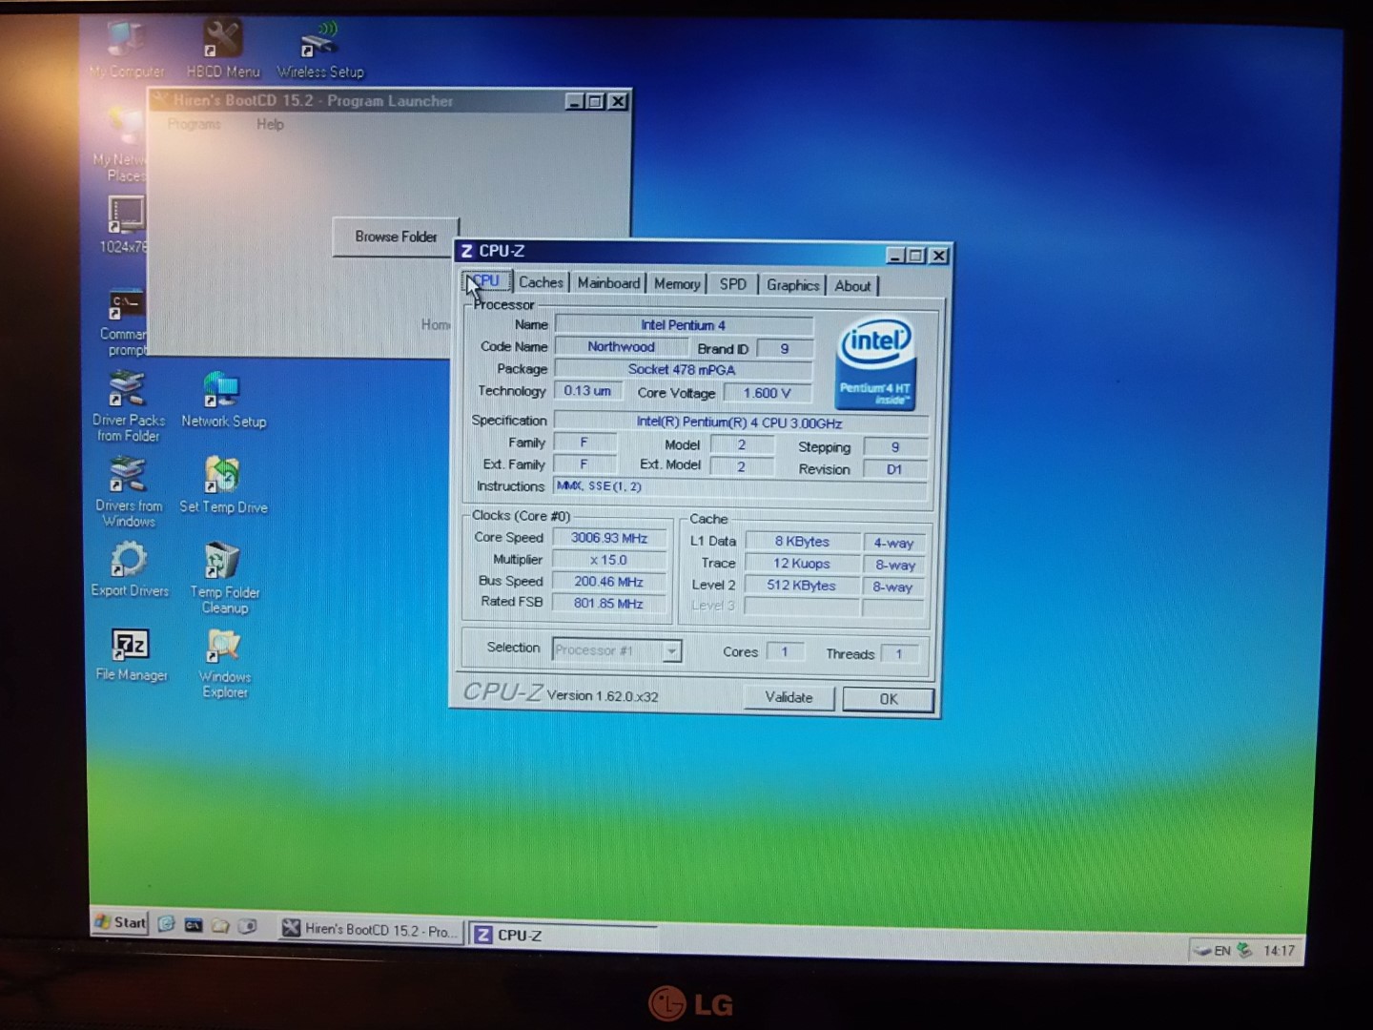Open the SPD tab
The width and height of the screenshot is (1373, 1030).
click(733, 284)
